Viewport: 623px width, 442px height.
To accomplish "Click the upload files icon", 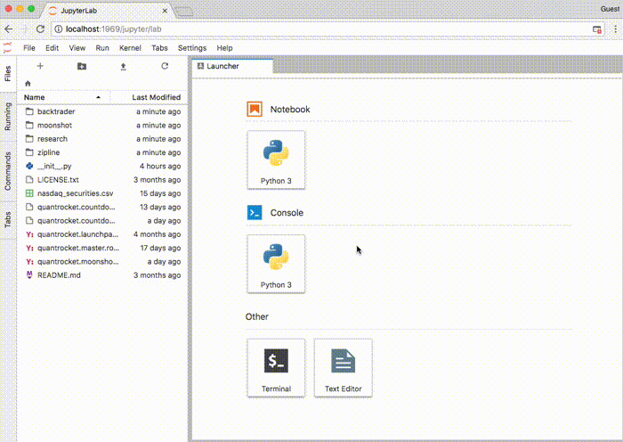I will [123, 67].
